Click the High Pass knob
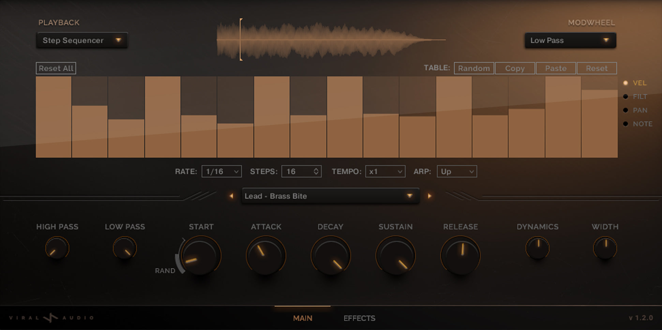Screen dimensions: 662x330 coord(57,248)
